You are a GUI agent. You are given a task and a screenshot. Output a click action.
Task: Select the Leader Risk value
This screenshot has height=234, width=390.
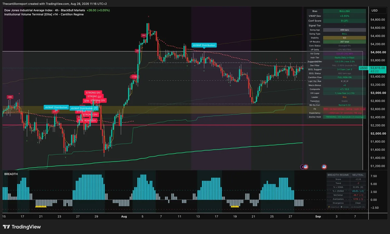click(344, 97)
